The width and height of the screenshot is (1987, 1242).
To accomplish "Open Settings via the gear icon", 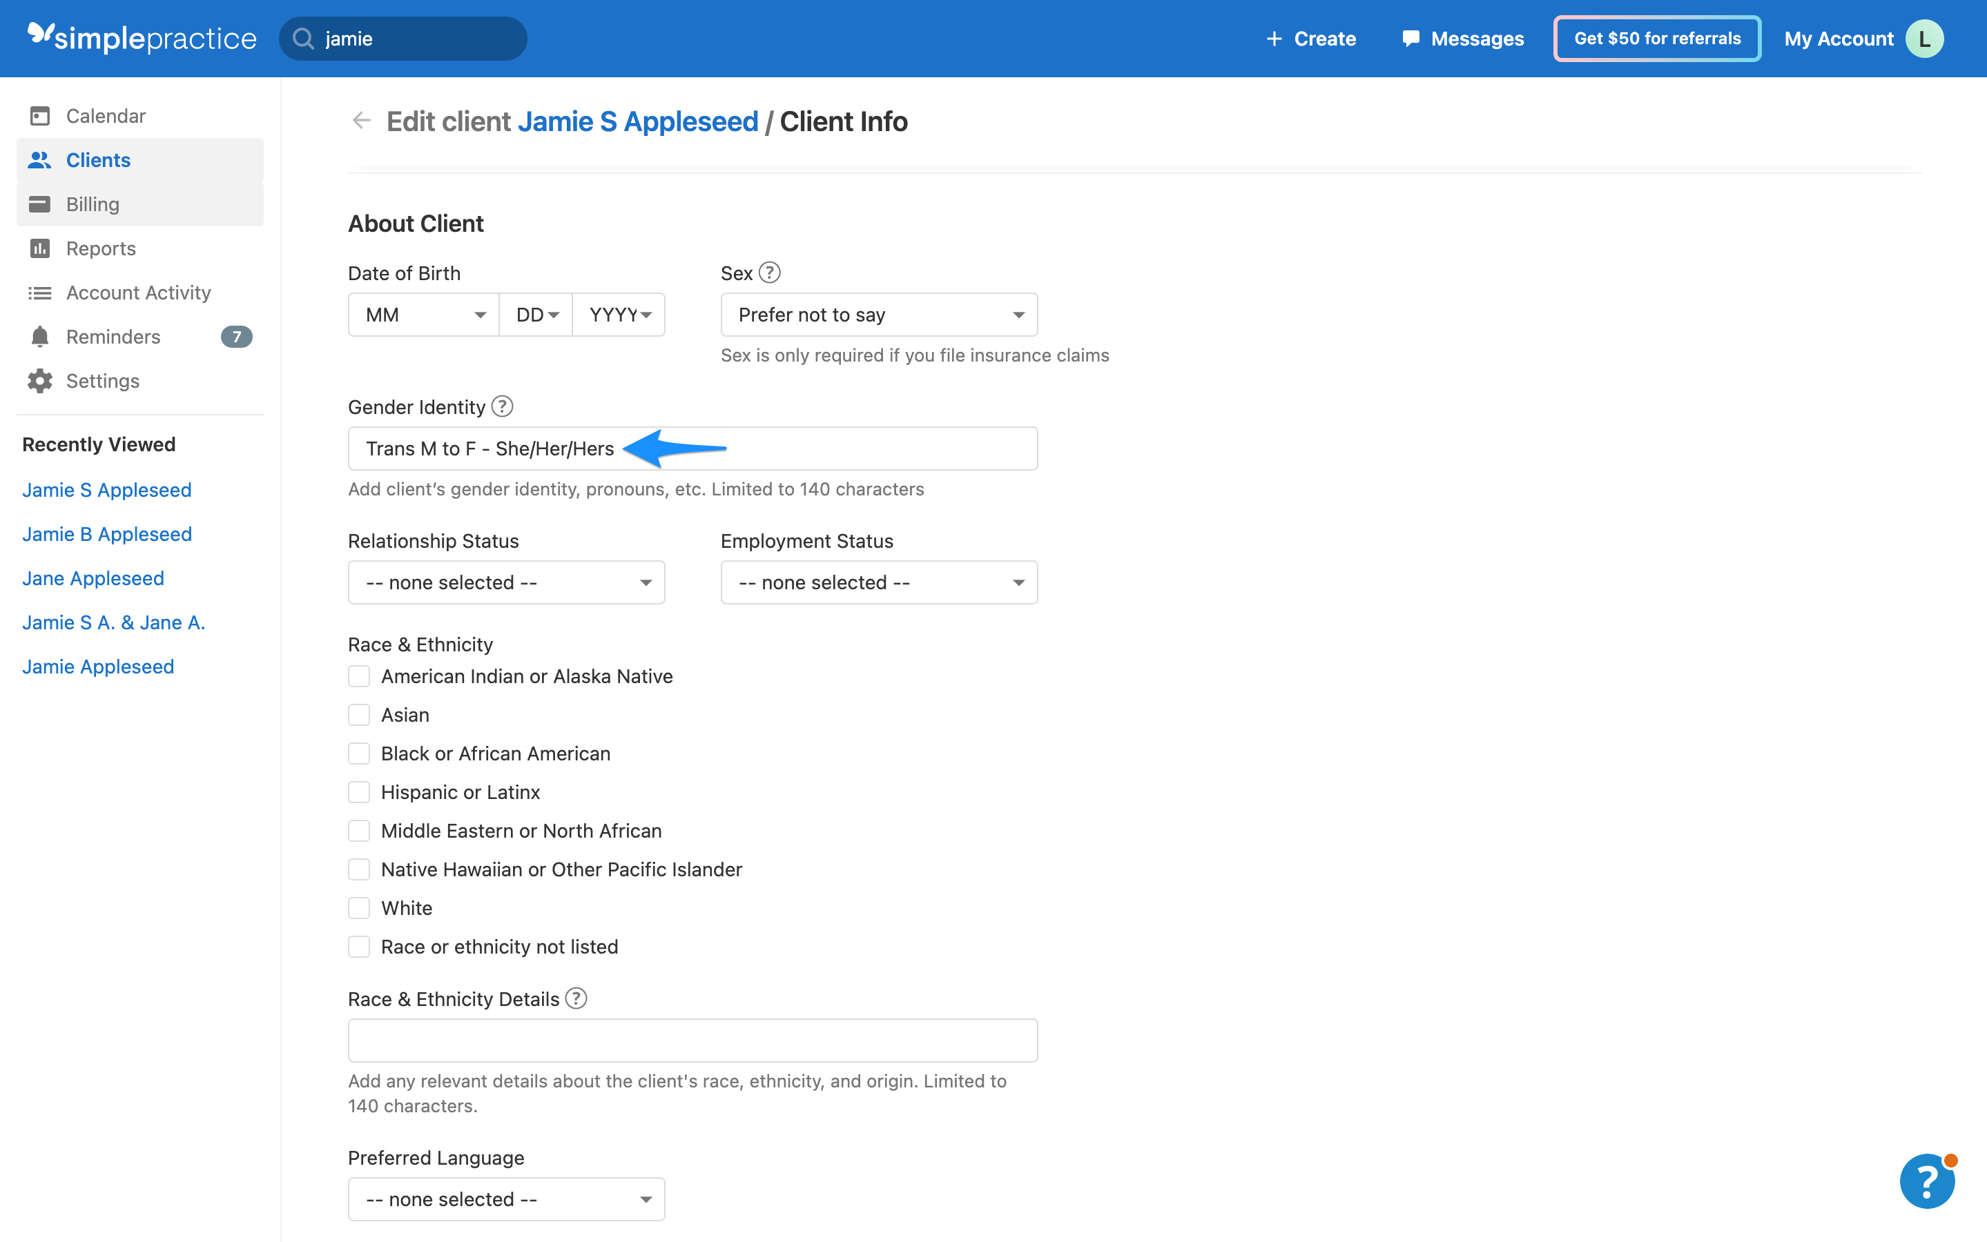I will tap(103, 380).
